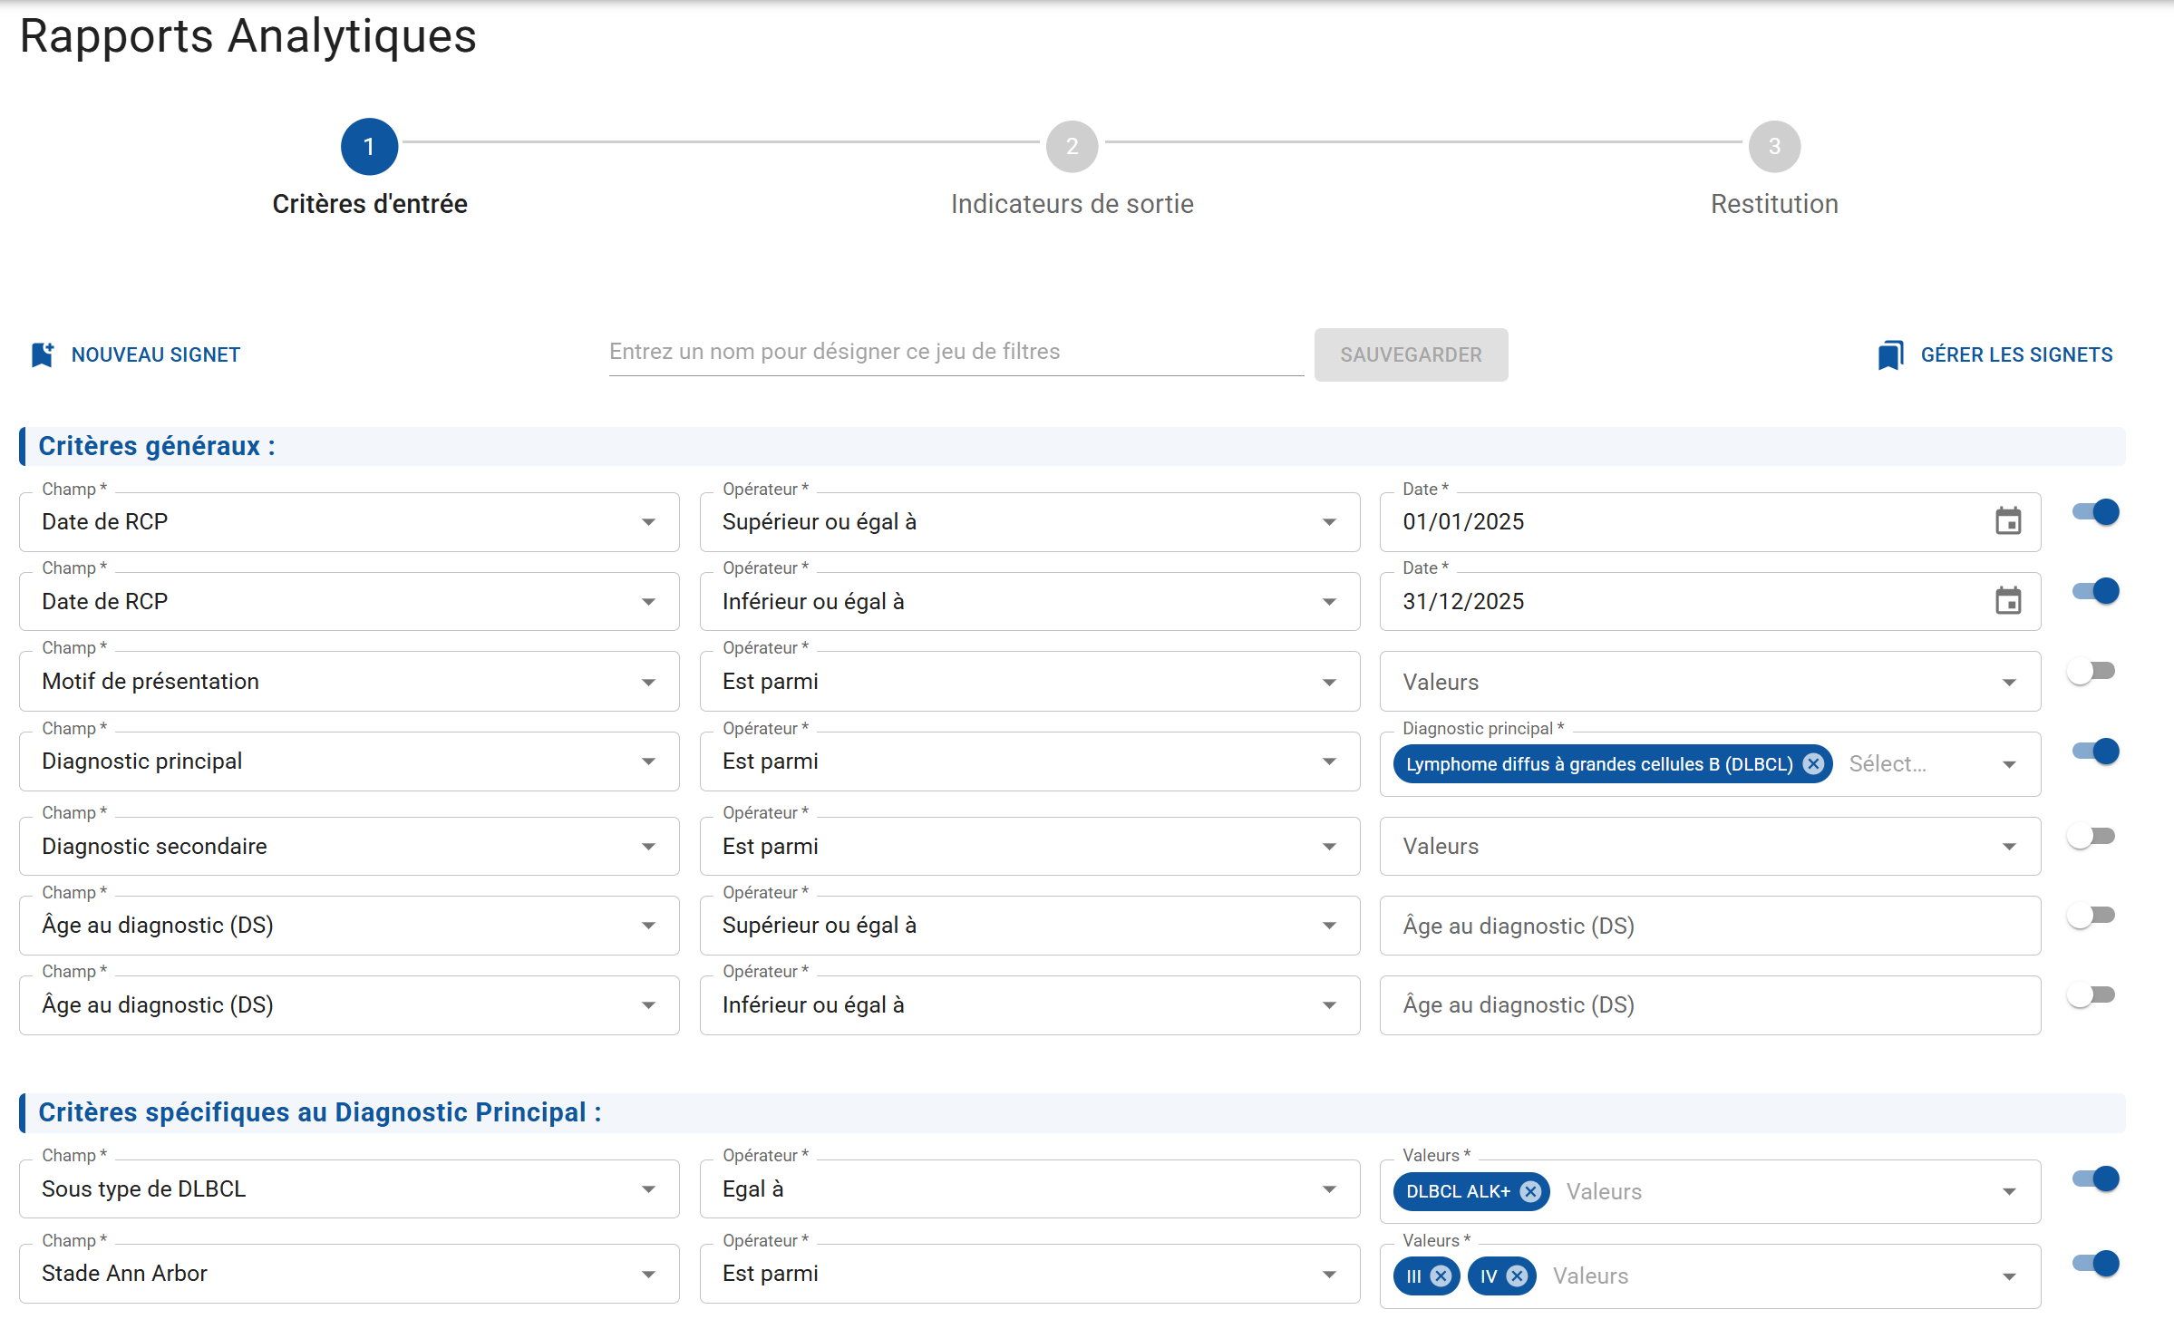
Task: Remove the stage III chip
Action: (x=1441, y=1276)
